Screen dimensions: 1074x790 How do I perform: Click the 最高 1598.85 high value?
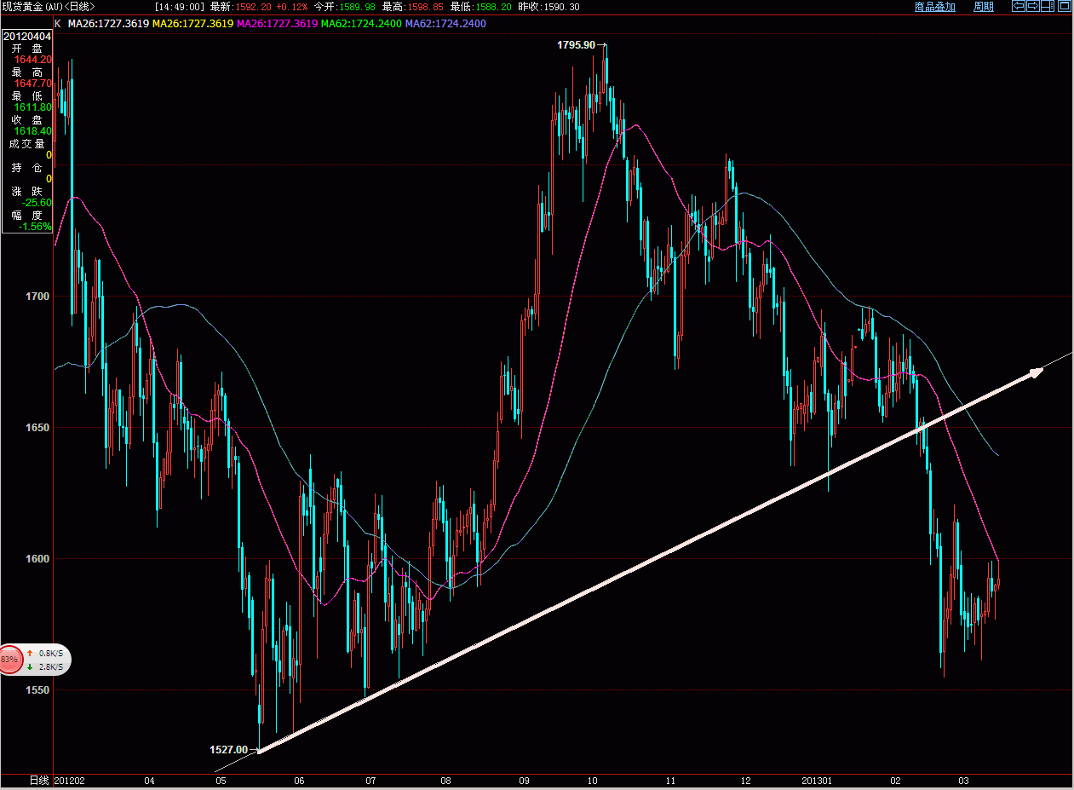412,7
